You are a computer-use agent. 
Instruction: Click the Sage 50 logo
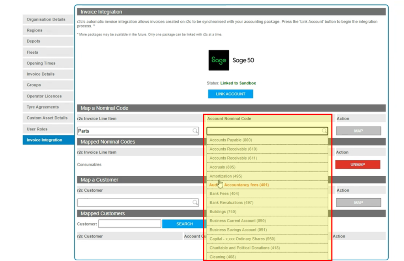(218, 60)
